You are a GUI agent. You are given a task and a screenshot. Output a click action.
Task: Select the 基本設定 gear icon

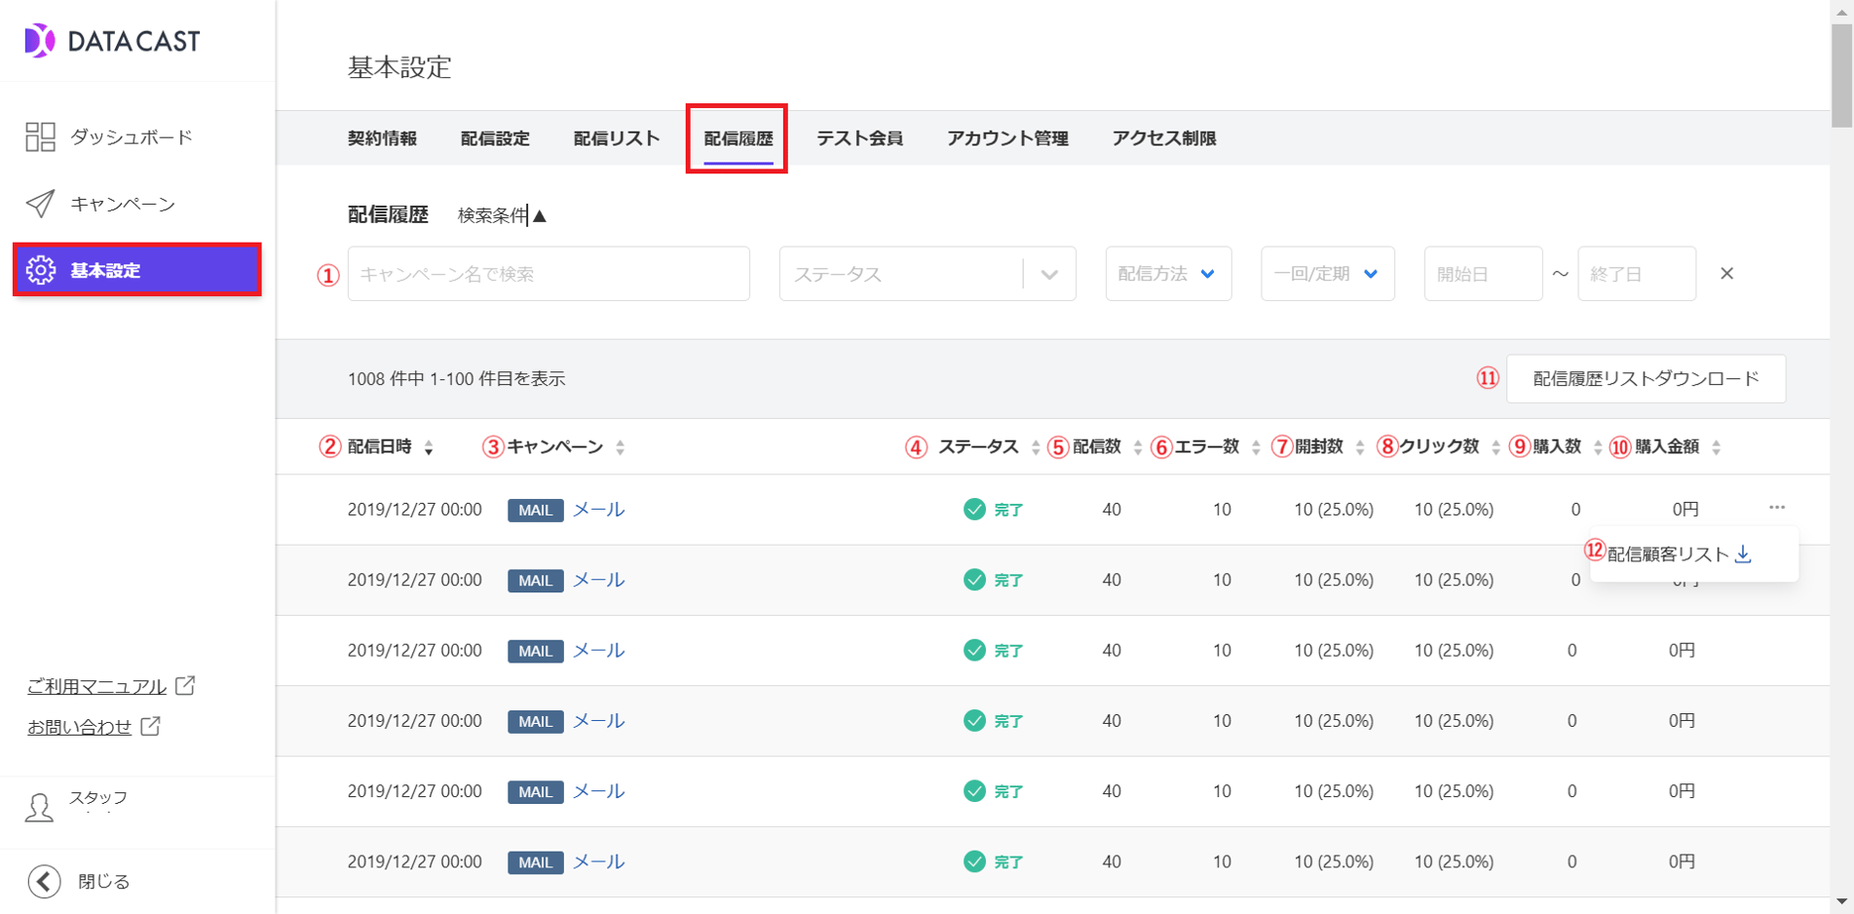(x=41, y=270)
